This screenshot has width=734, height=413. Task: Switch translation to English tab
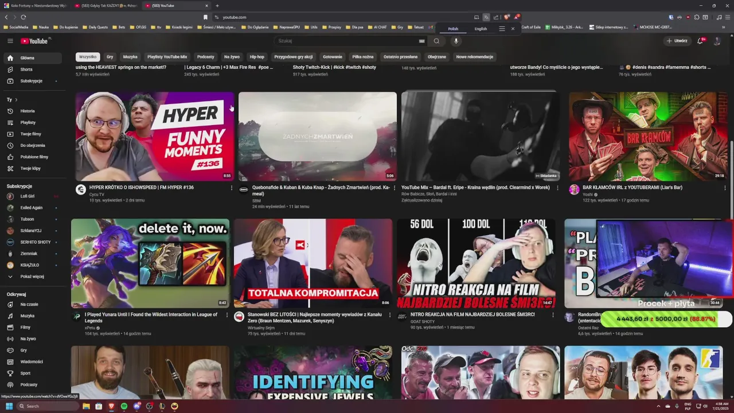(x=481, y=29)
